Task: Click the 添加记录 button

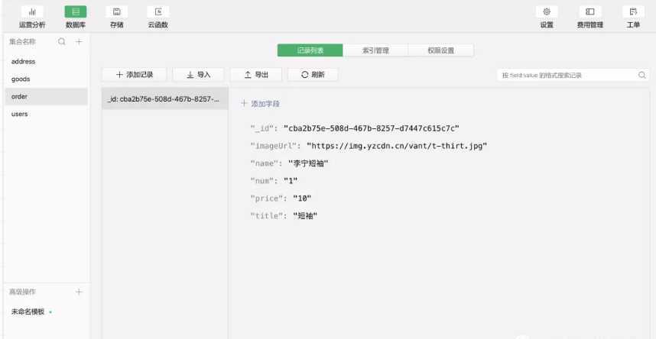Action: click(x=135, y=75)
